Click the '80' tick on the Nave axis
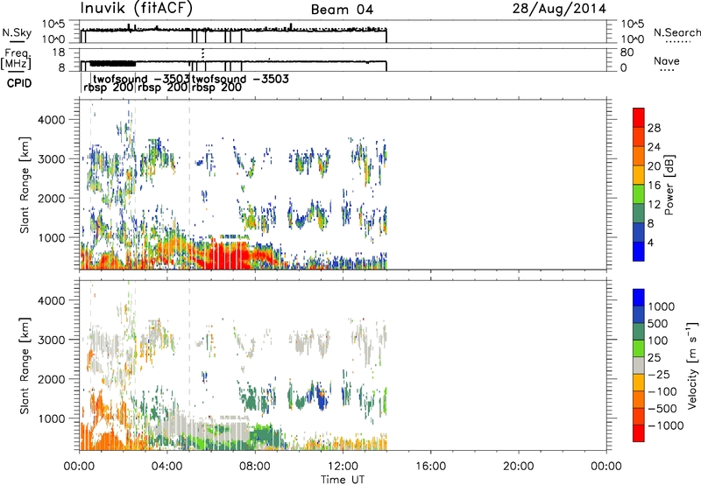 pos(627,53)
